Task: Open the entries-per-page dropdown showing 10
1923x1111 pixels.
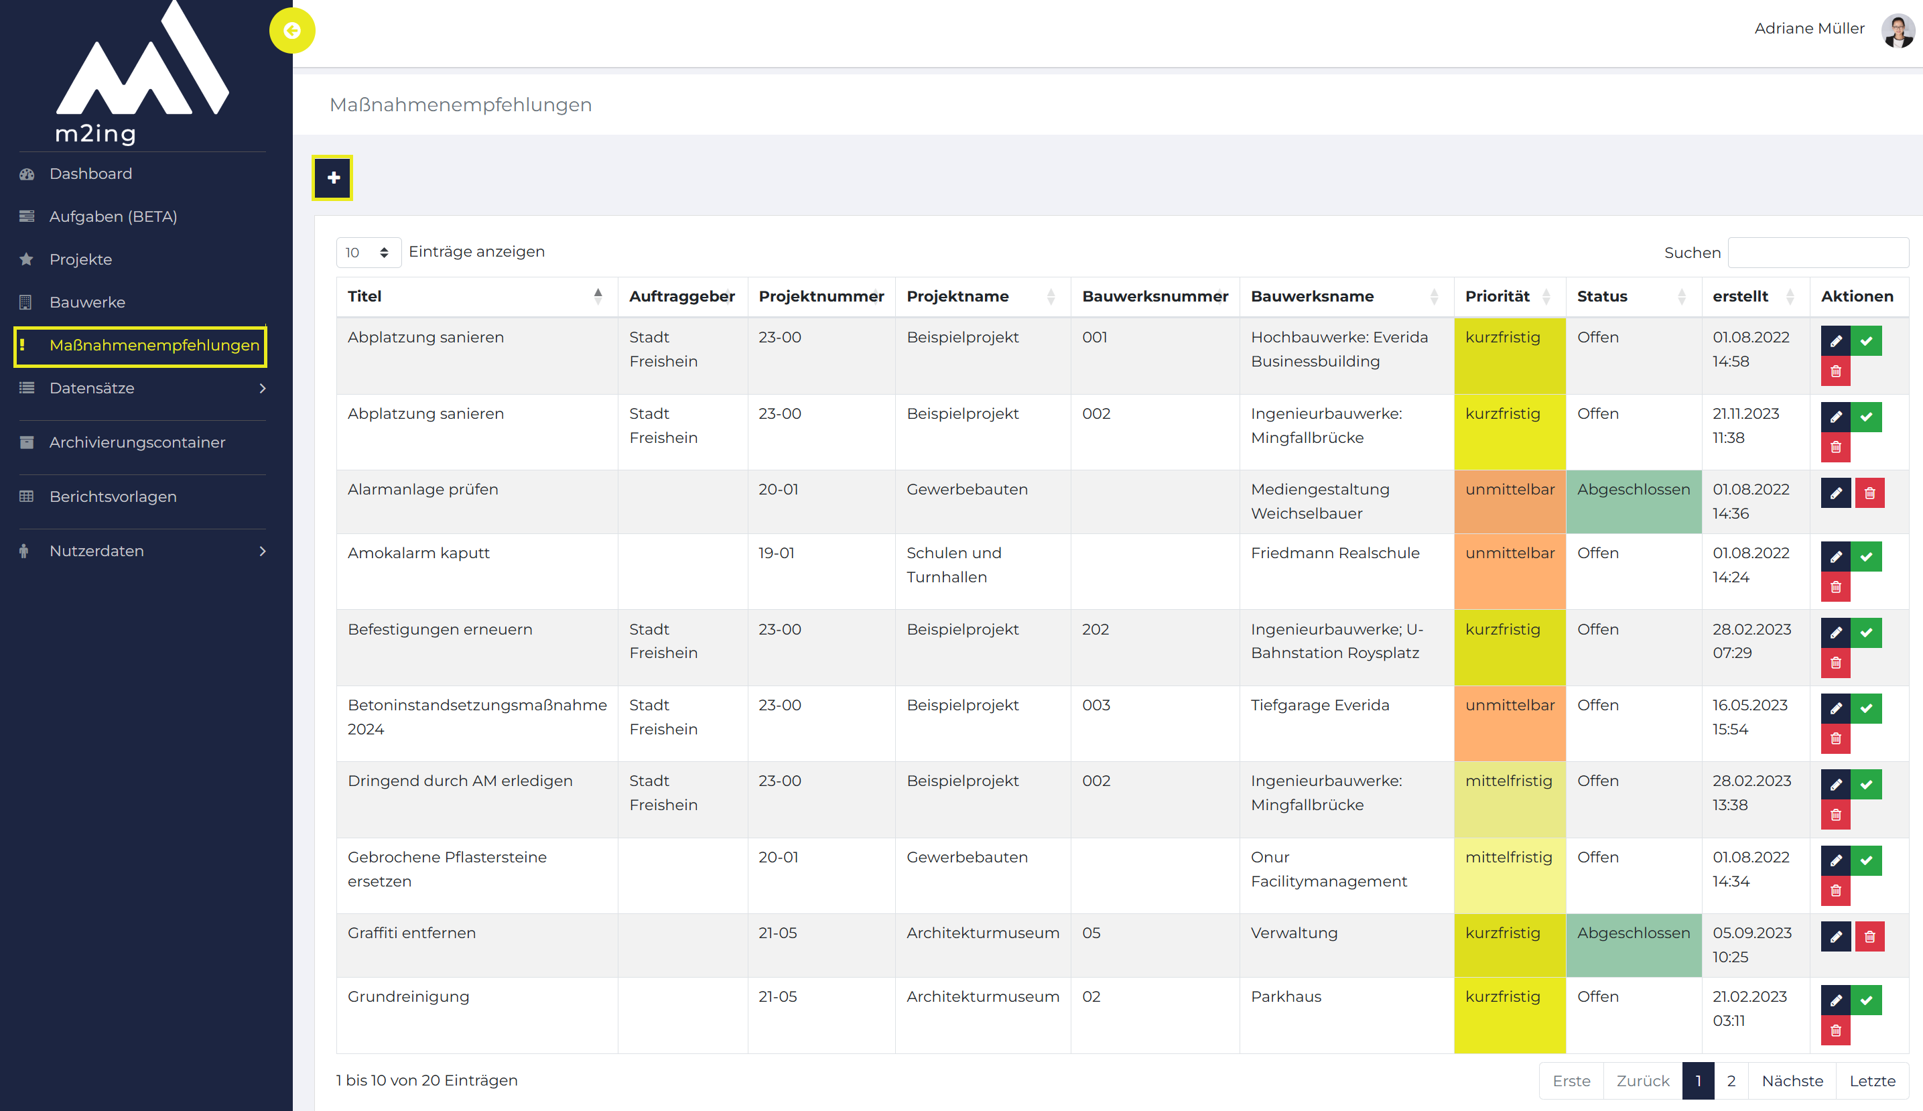Action: pyautogui.click(x=369, y=253)
